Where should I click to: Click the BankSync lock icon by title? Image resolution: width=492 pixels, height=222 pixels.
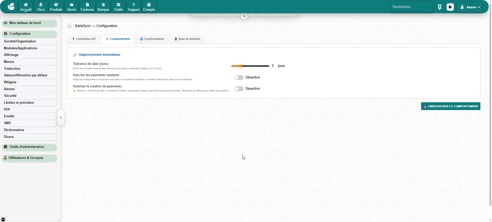pos(69,26)
